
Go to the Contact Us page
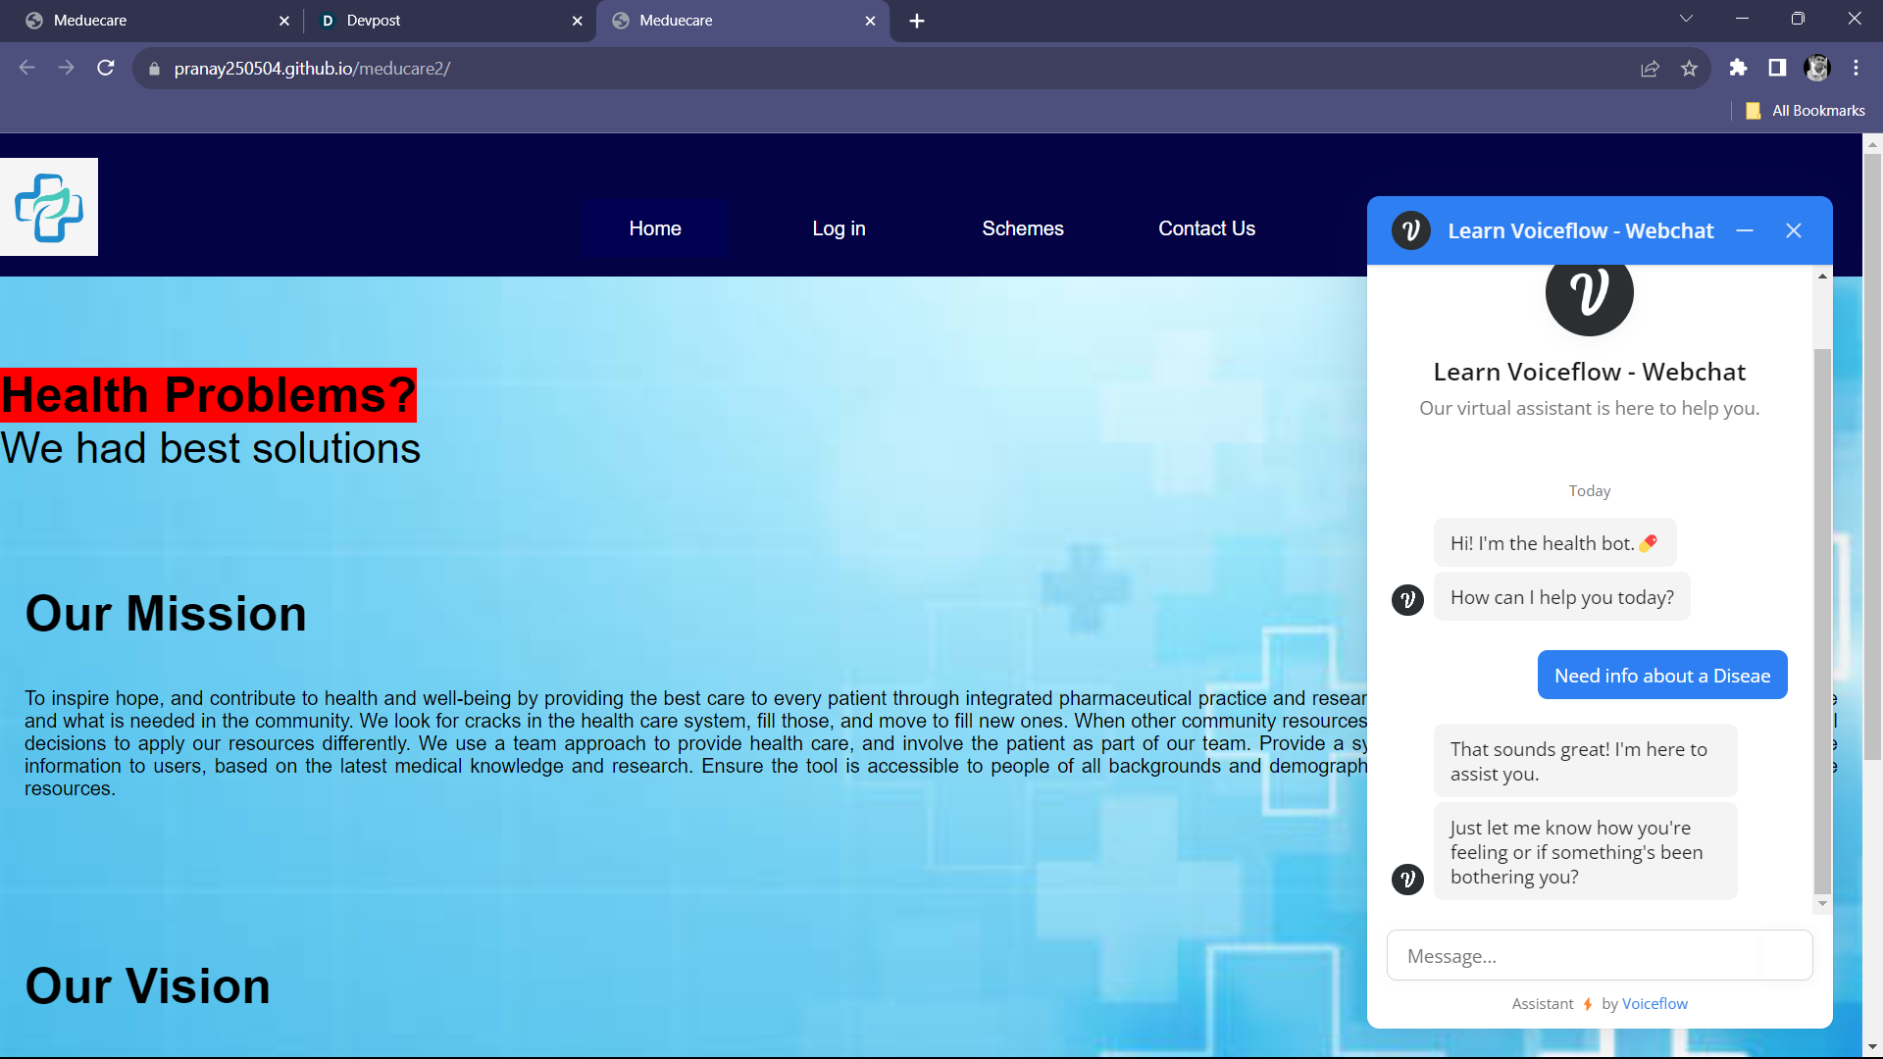tap(1206, 228)
